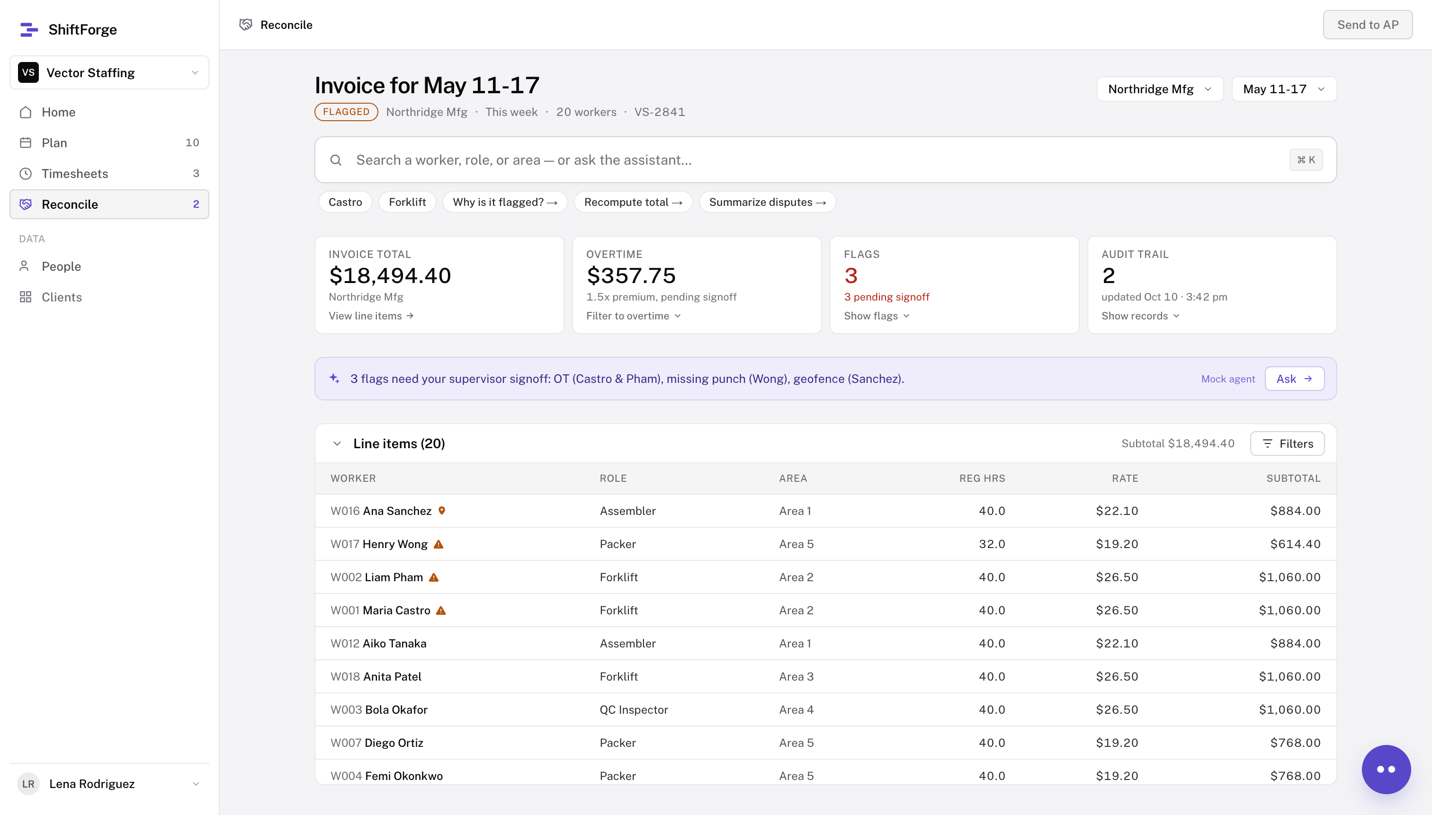Image resolution: width=1432 pixels, height=815 pixels.
Task: Click the LR user avatar
Action: click(x=28, y=784)
